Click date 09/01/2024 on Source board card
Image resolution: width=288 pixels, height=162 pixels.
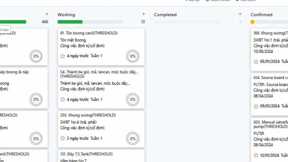coord(270,106)
